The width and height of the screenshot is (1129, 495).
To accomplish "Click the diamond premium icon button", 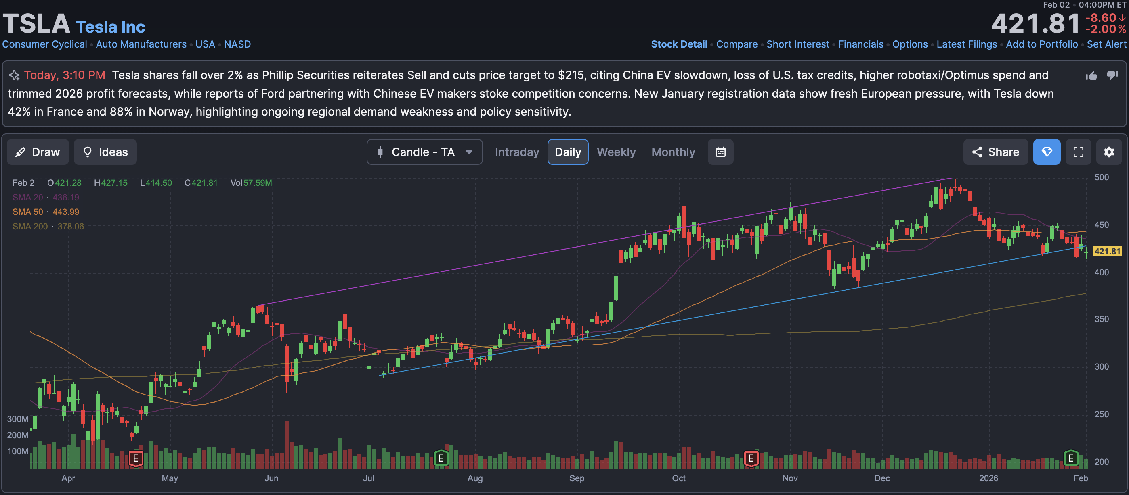I will pyautogui.click(x=1046, y=152).
